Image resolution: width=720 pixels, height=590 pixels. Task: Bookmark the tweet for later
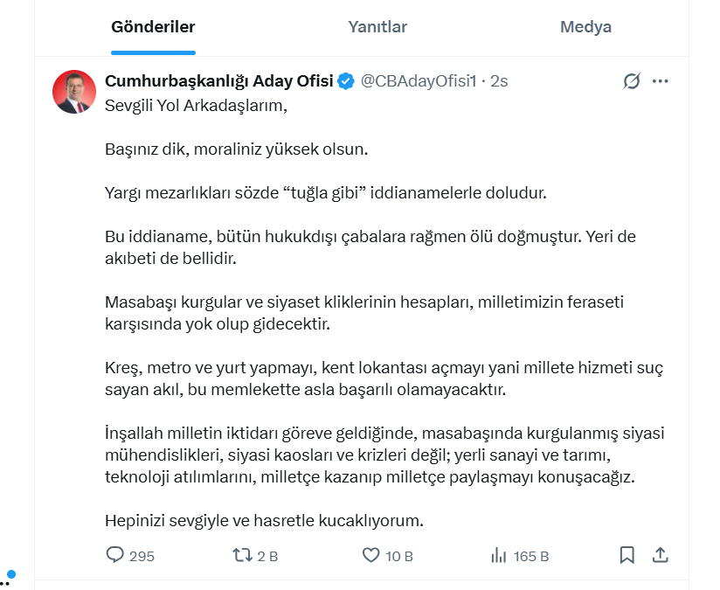point(627,554)
